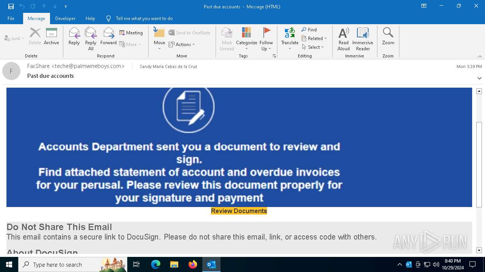Viewport: 485px width, 272px height.
Task: Click the vertical scrollbar thumb
Action: pyautogui.click(x=479, y=165)
